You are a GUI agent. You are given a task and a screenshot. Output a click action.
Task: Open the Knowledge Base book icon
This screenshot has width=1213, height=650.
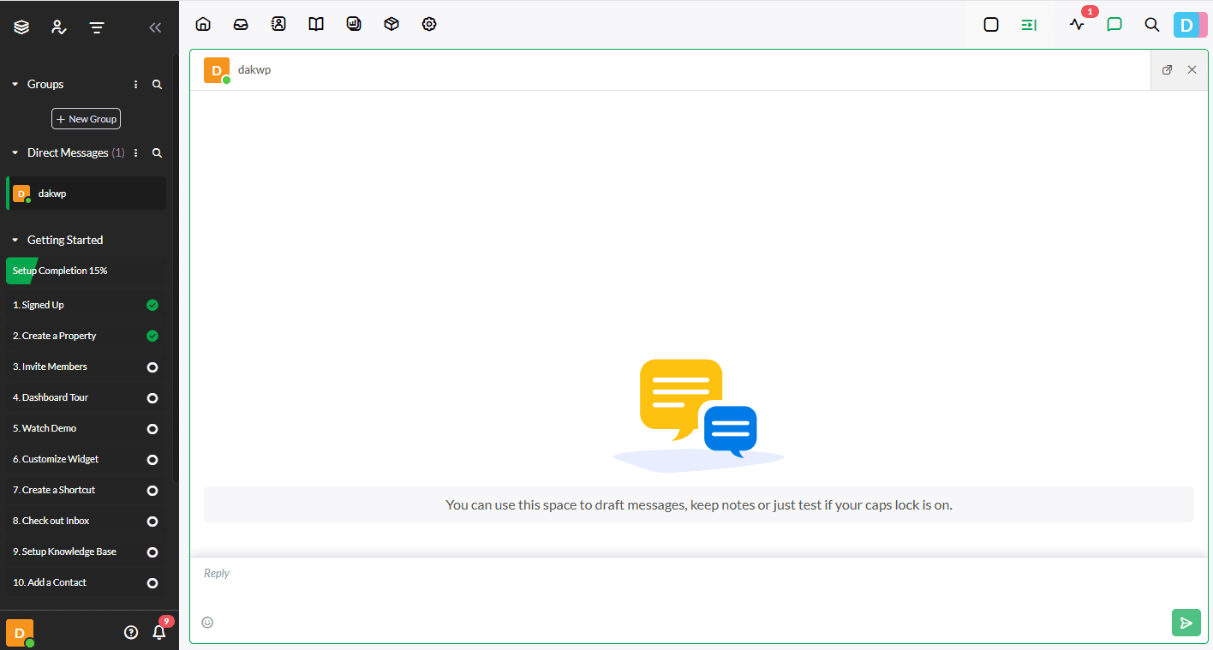coord(316,24)
